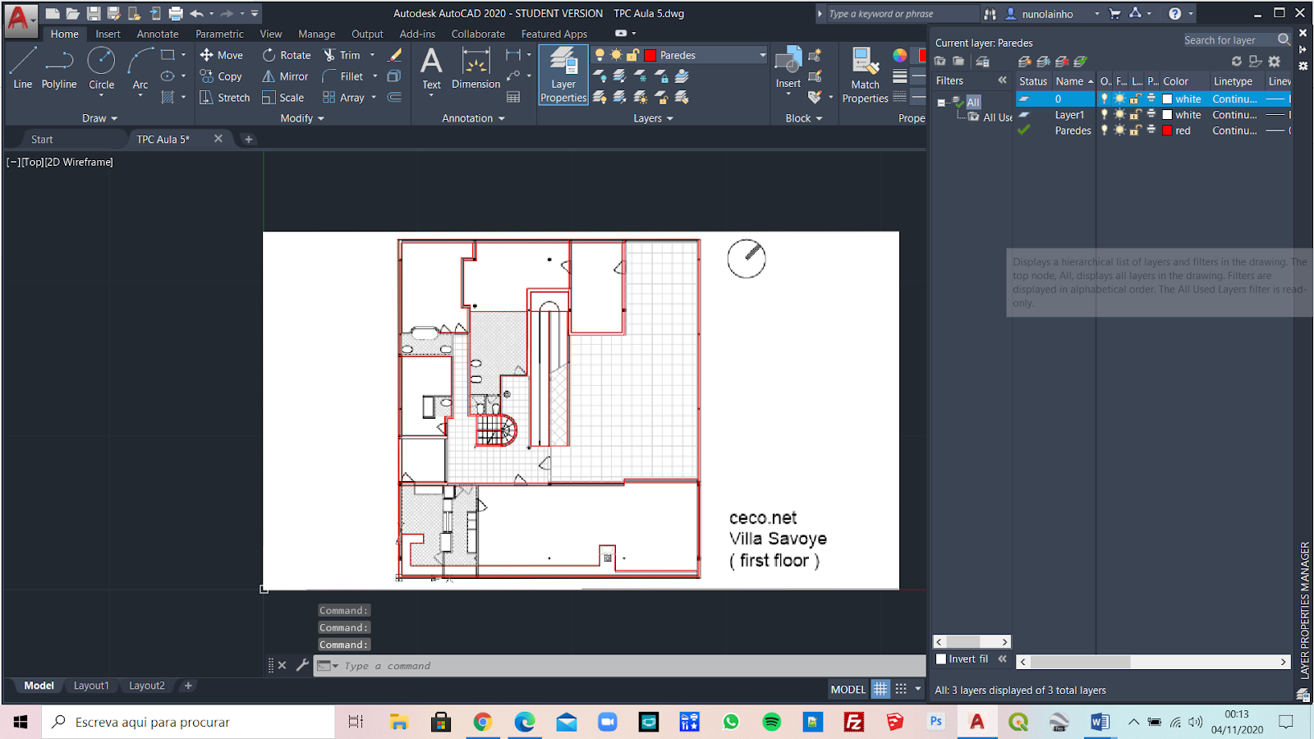Select the Rectangle tool icon
This screenshot has height=739, width=1314.
click(168, 55)
